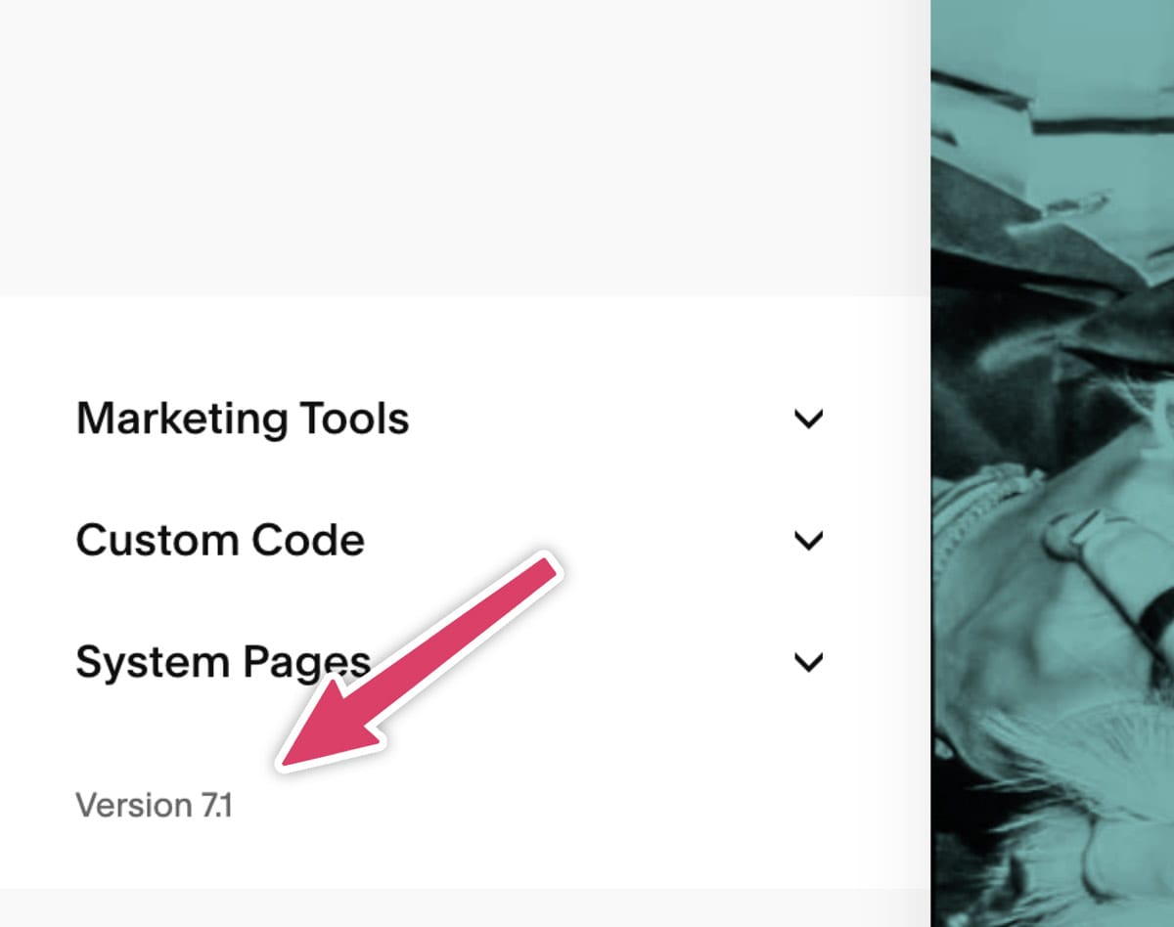The width and height of the screenshot is (1174, 927).
Task: Open the Marketing Tools section label
Action: [243, 419]
